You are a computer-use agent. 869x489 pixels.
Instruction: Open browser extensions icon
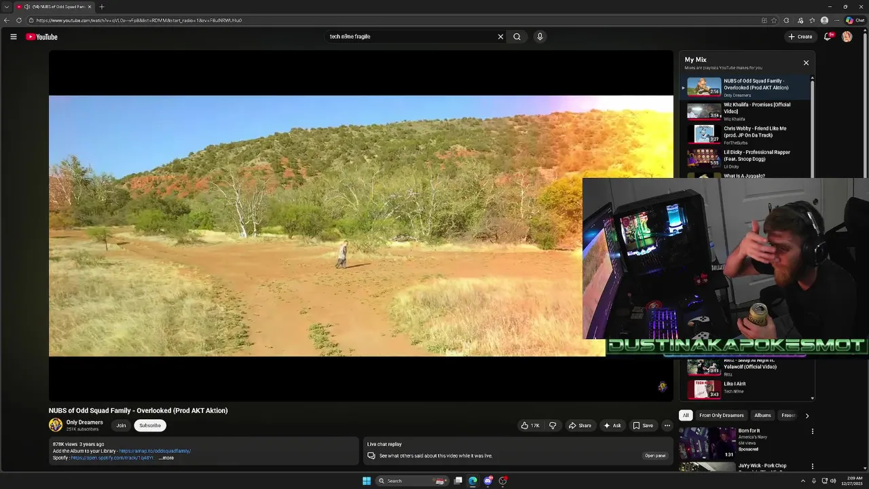point(786,20)
